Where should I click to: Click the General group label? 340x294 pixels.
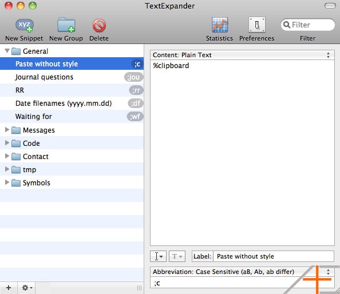[35, 51]
